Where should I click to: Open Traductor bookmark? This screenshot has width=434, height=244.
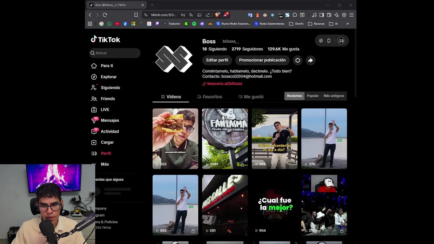click(x=172, y=24)
